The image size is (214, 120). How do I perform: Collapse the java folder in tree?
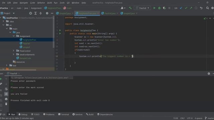(x=10, y=32)
